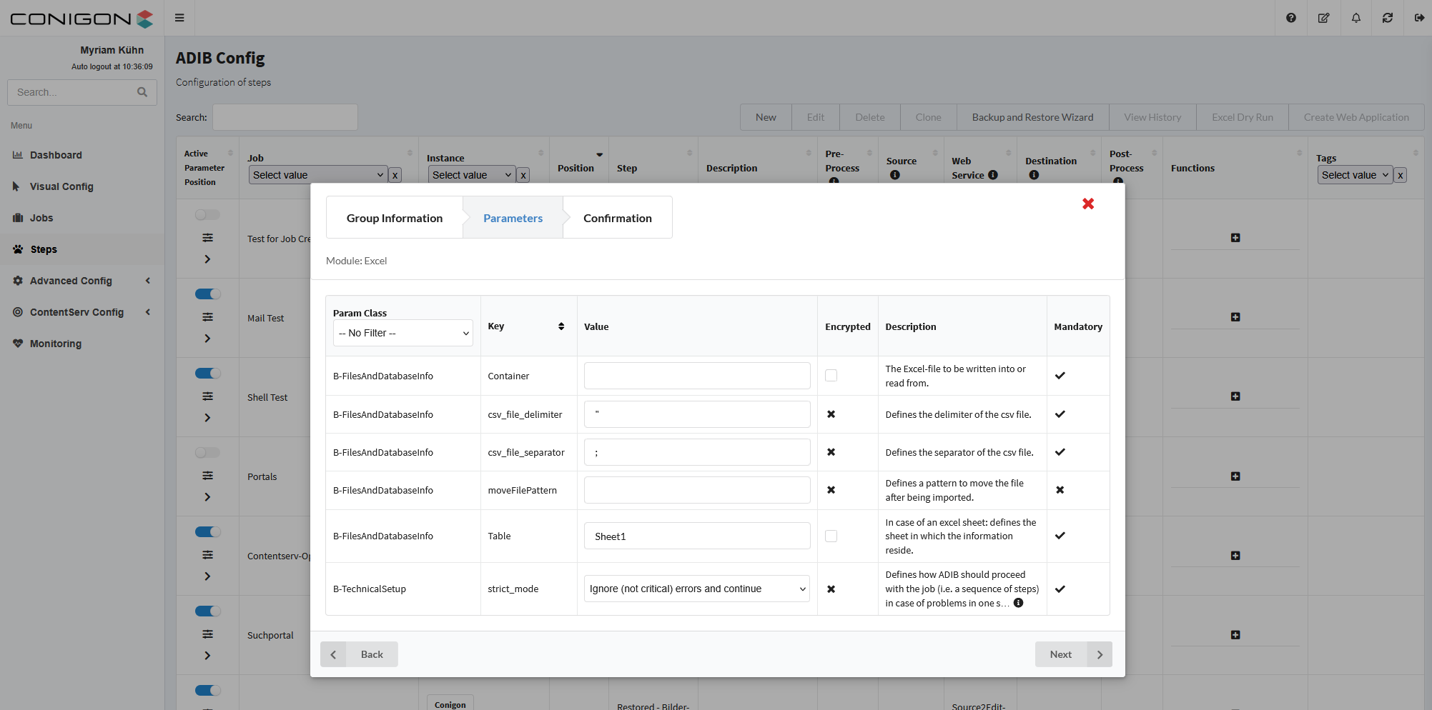
Task: Switch to the Group Information tab
Action: click(394, 218)
